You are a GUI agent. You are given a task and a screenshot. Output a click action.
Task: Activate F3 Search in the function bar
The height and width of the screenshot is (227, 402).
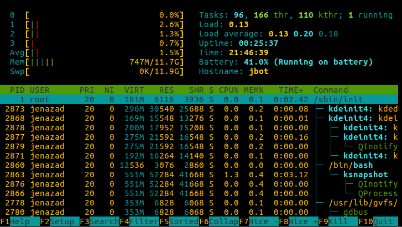click(x=100, y=221)
